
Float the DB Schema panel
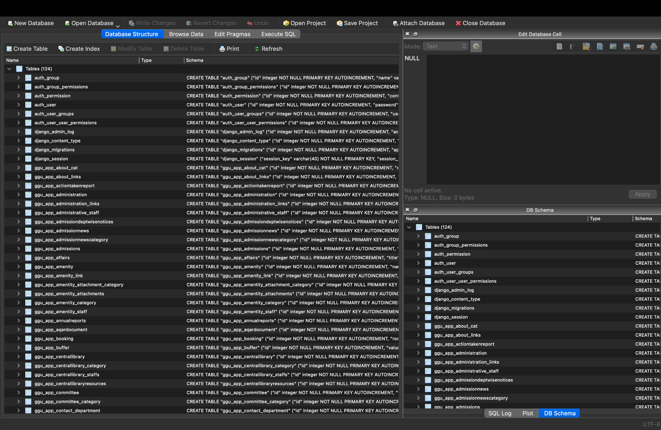(415, 210)
